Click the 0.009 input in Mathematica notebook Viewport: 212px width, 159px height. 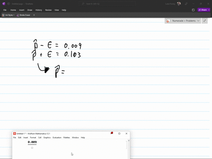(32, 142)
